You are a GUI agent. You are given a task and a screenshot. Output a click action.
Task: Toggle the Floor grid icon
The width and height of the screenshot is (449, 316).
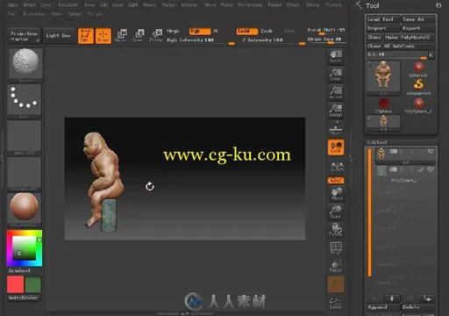(x=336, y=130)
